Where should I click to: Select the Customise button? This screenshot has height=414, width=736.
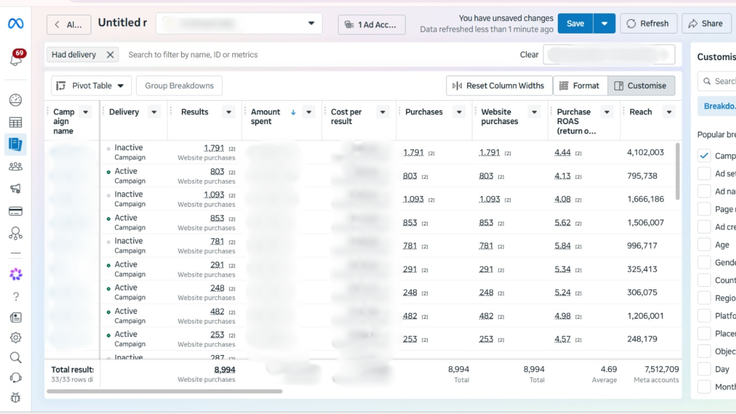pos(641,86)
